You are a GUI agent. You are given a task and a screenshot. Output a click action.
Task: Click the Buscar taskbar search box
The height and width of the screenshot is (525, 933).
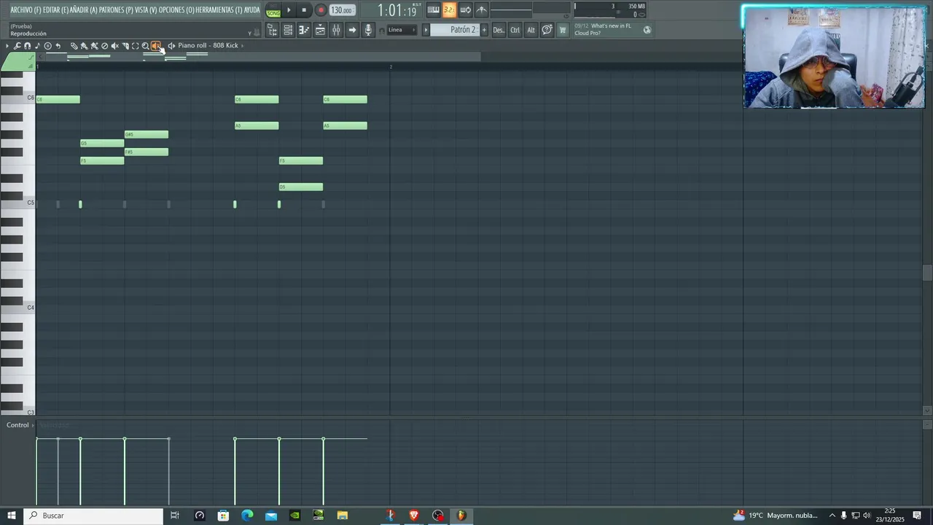(x=93, y=516)
